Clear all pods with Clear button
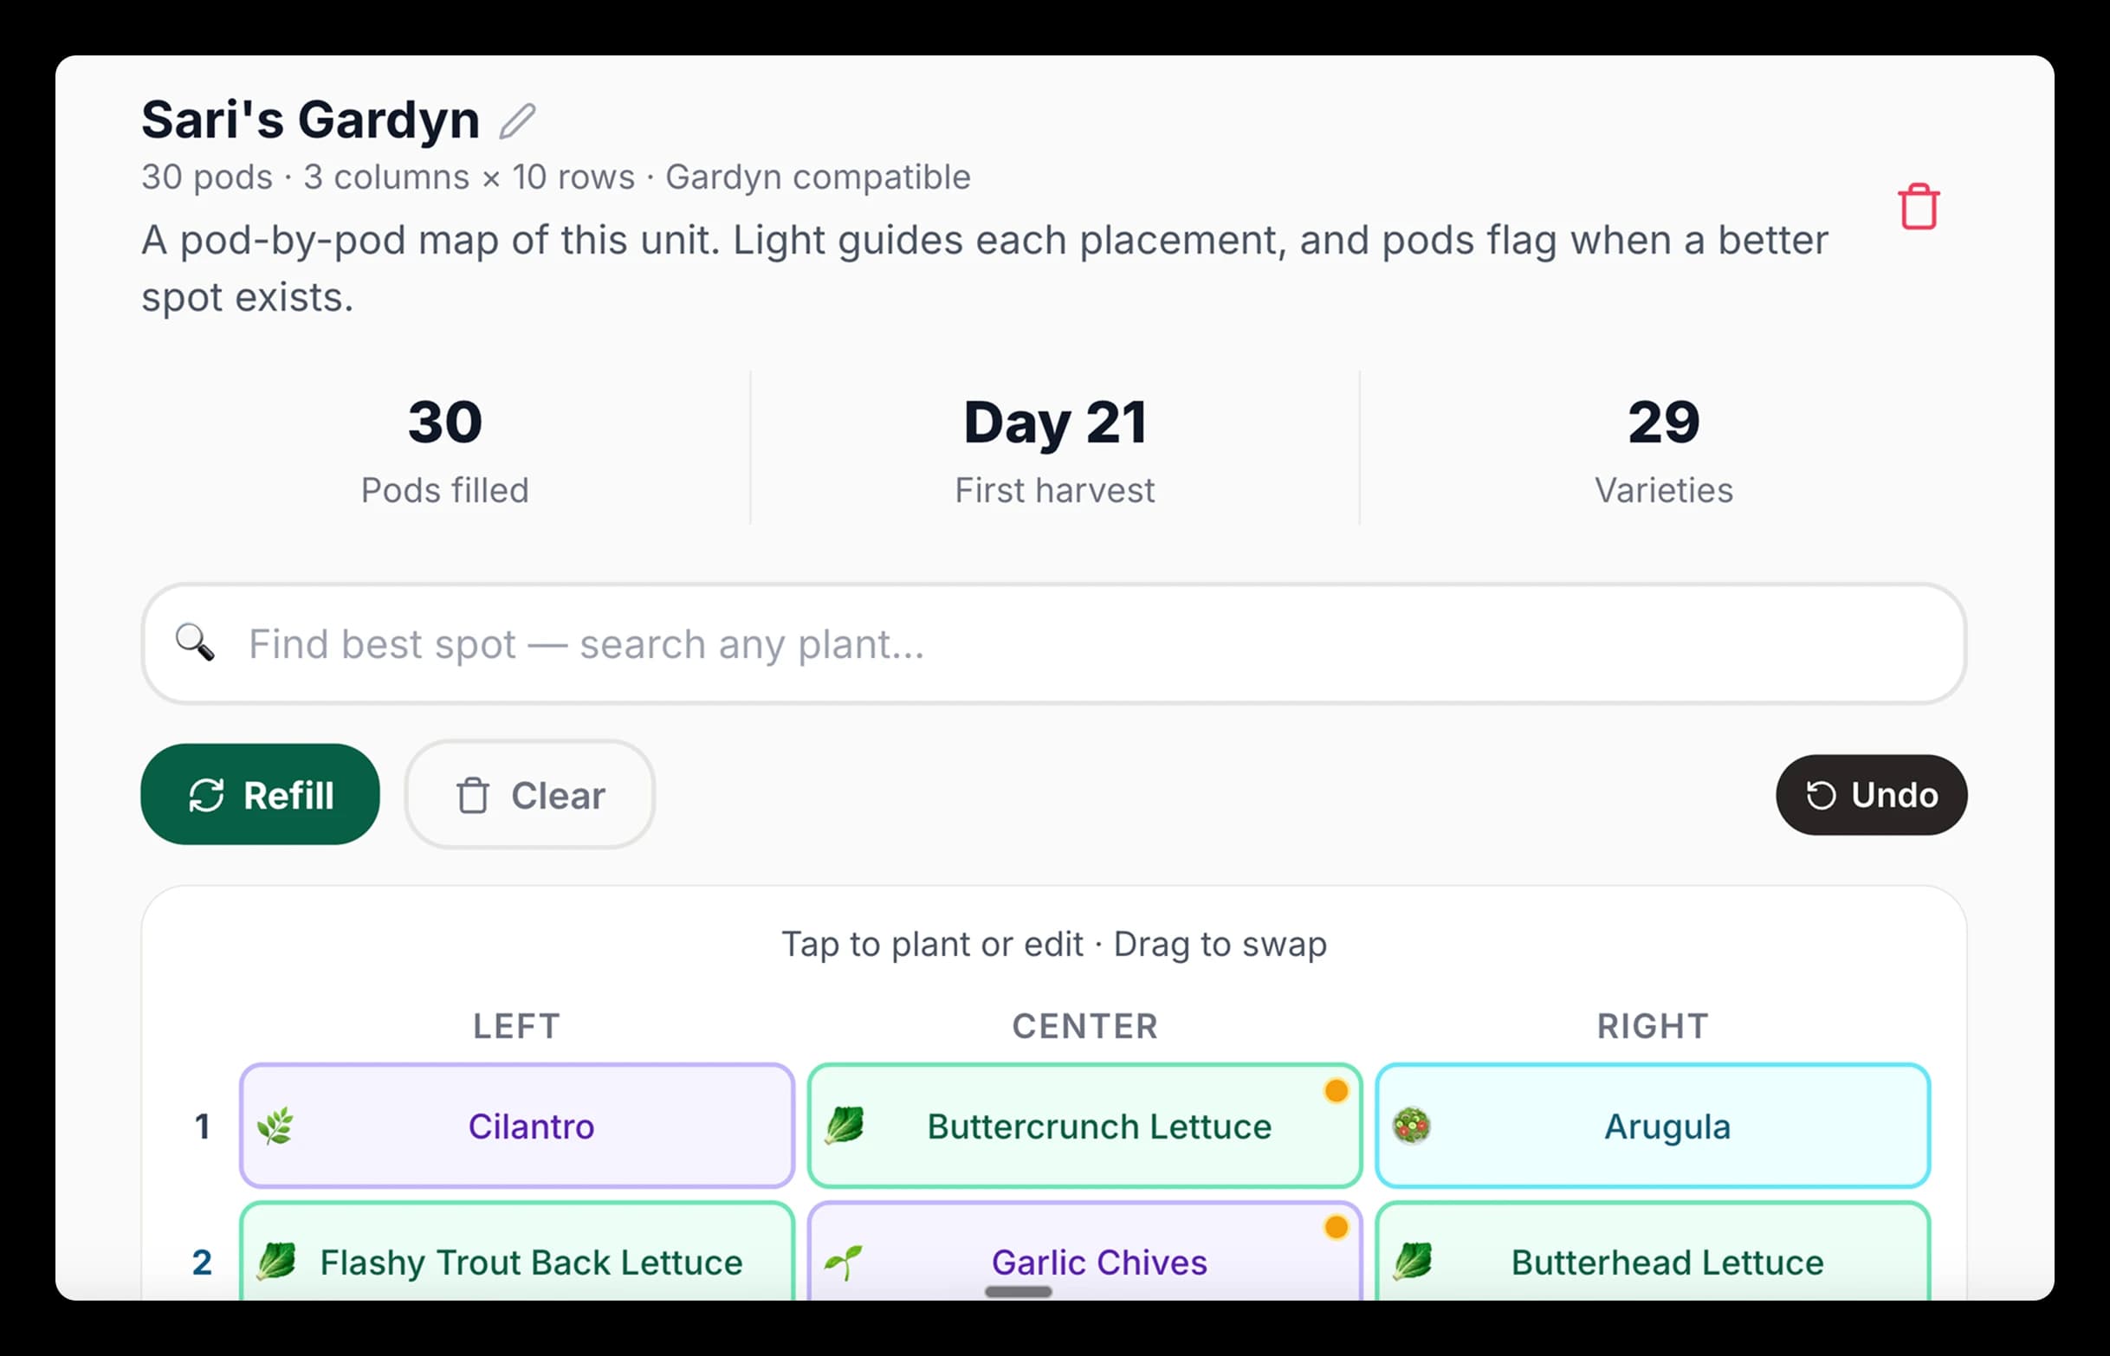 pyautogui.click(x=530, y=795)
